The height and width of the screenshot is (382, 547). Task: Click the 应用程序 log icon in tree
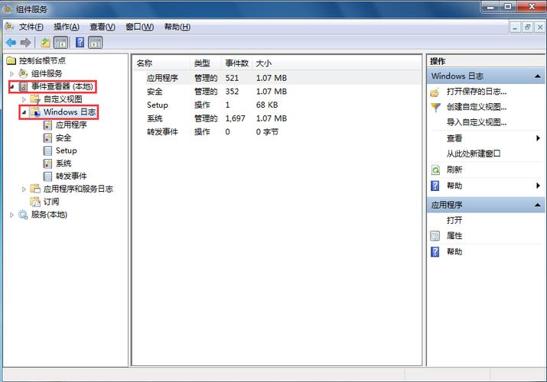point(47,125)
